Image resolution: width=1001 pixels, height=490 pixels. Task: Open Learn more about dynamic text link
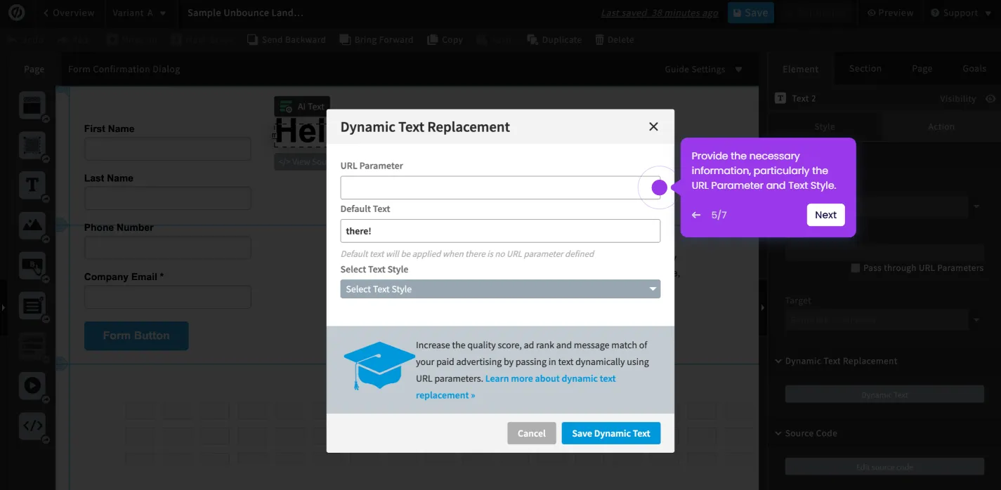516,387
